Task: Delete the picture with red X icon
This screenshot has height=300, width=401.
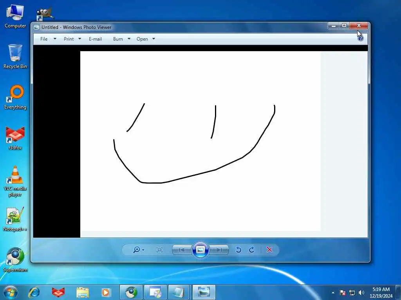Action: [x=269, y=250]
